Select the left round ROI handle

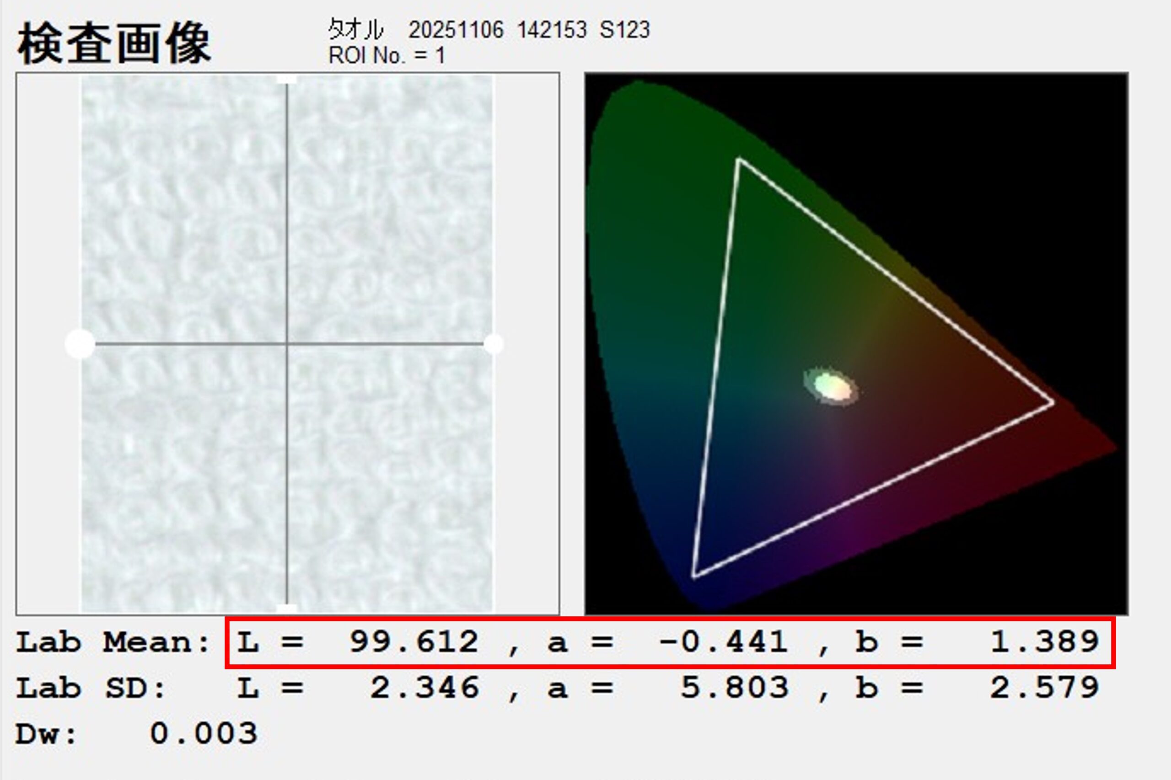(x=80, y=344)
